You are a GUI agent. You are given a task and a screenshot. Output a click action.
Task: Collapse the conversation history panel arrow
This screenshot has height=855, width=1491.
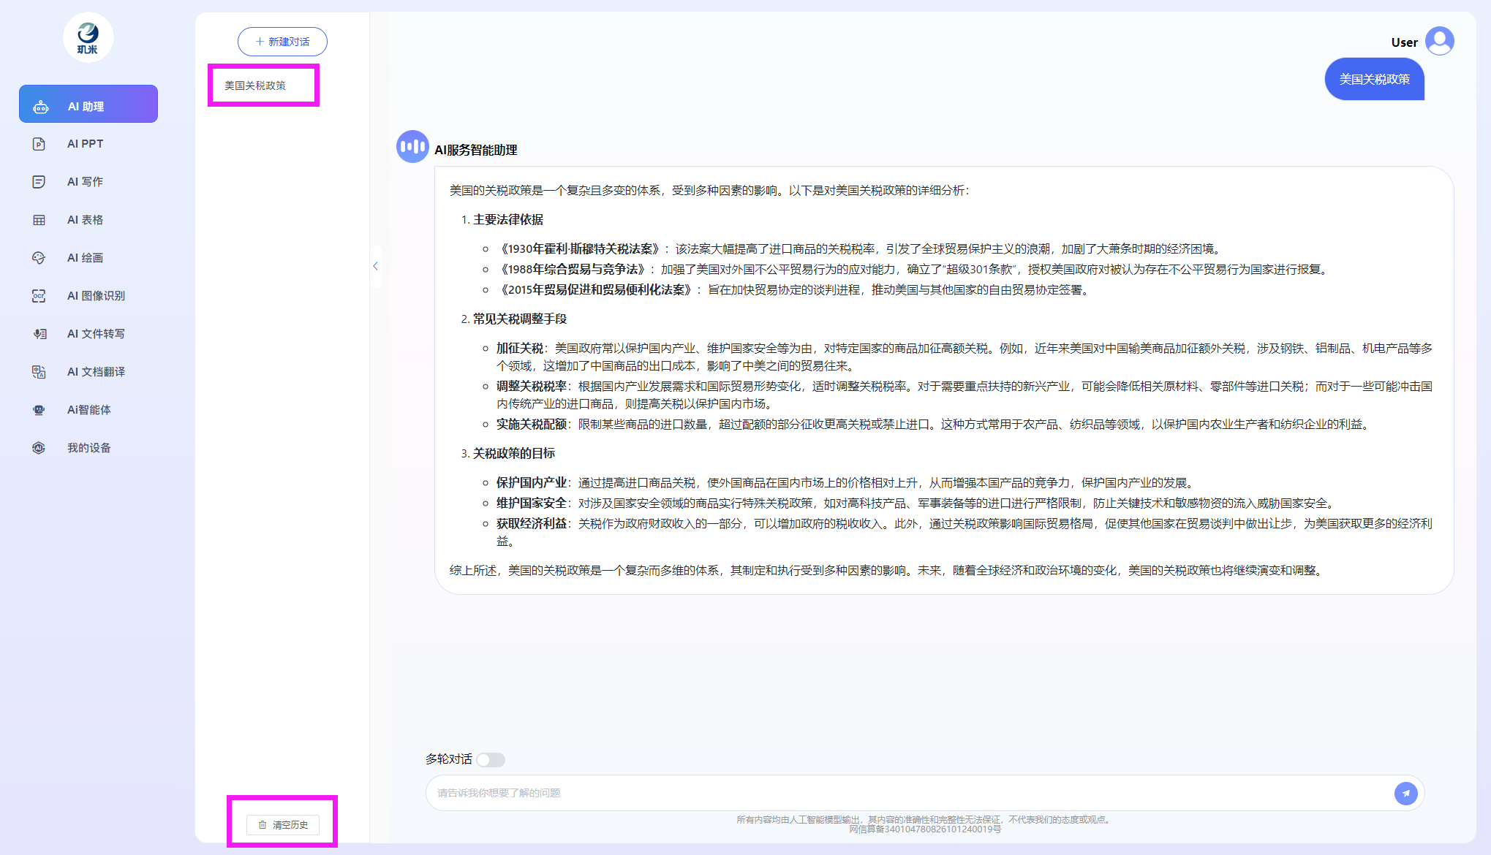[x=375, y=266]
